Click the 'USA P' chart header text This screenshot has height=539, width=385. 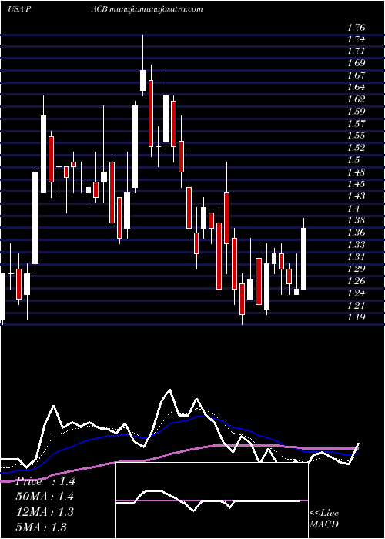(20, 9)
